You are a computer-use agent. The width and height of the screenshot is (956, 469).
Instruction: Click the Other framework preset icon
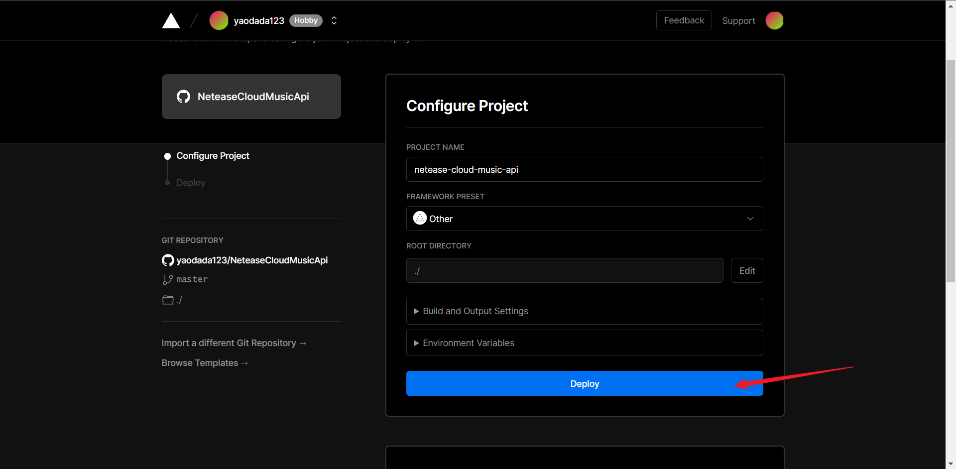click(420, 219)
